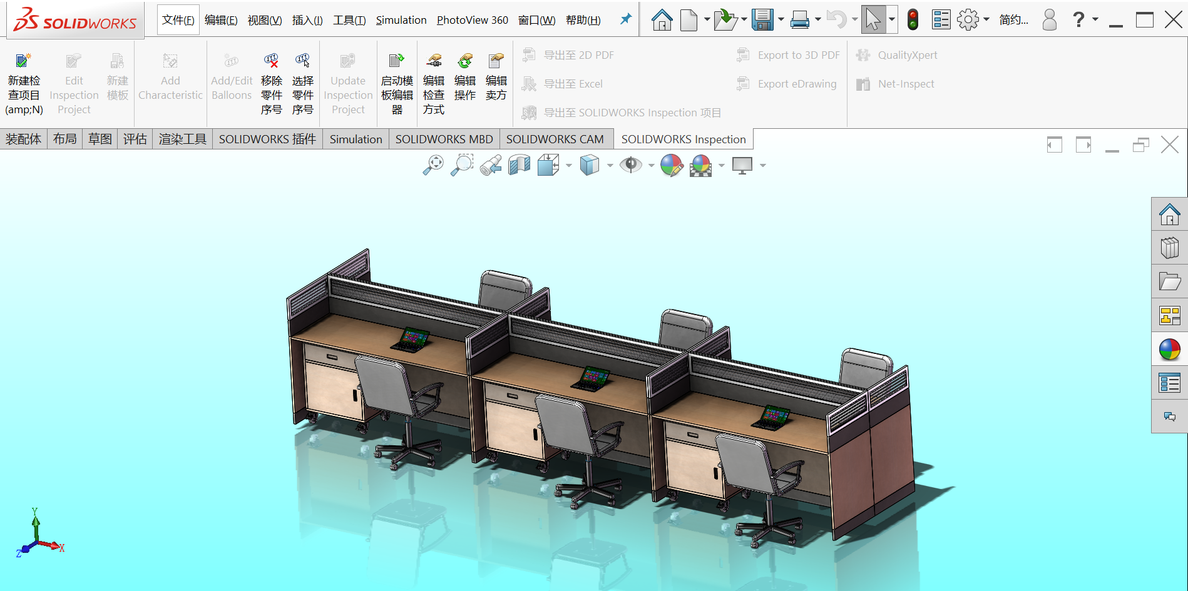Screen dimensions: 1188x591
Task: Click Remove Balloons (移除零件序号) icon
Action: (x=271, y=61)
